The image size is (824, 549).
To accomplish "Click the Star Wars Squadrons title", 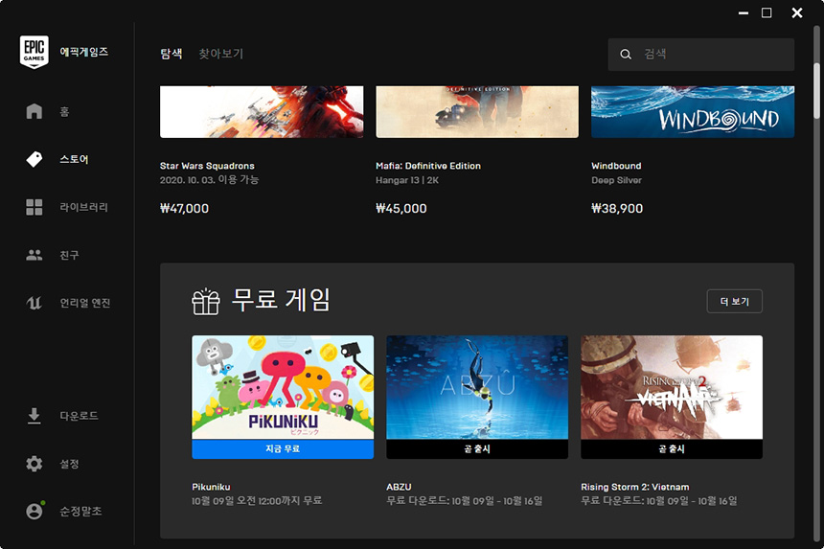I will [207, 166].
